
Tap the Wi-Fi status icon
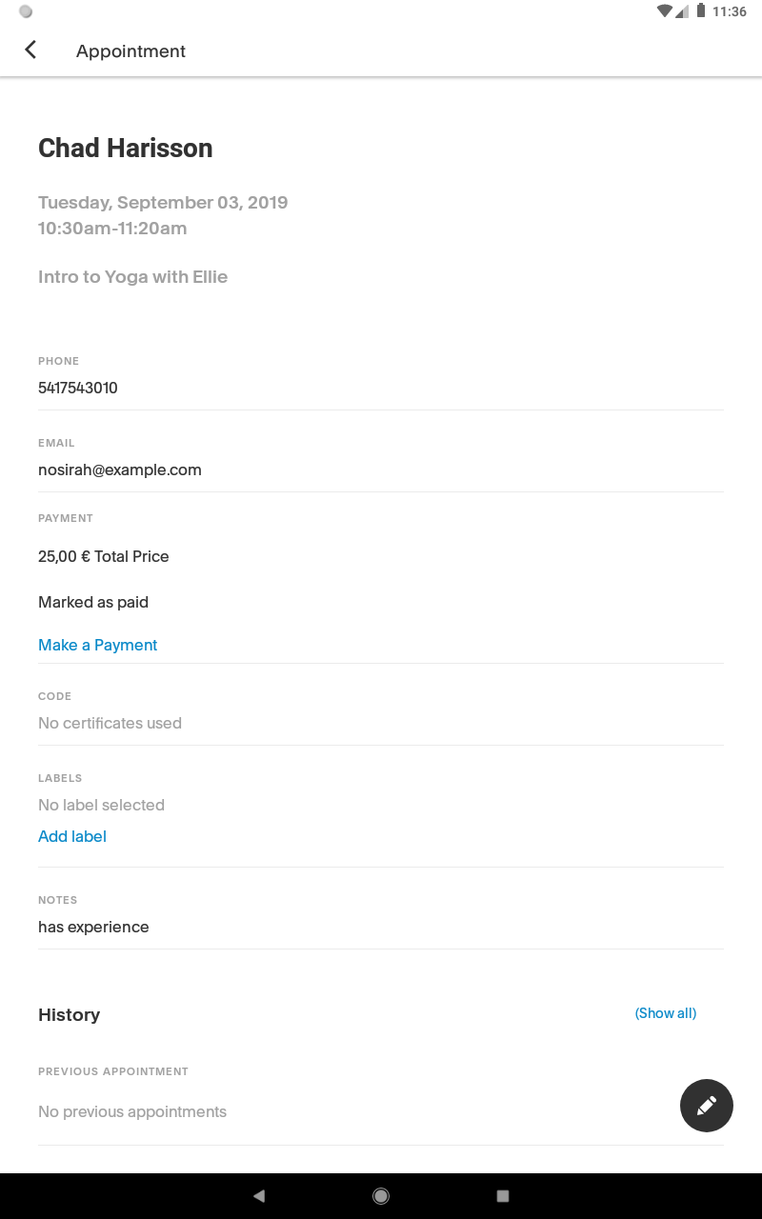click(x=665, y=11)
